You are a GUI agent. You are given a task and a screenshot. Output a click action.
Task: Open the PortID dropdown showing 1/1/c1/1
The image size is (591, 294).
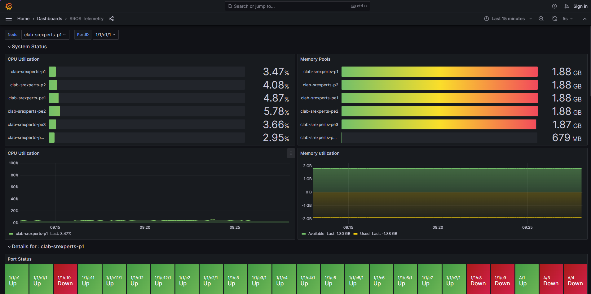pyautogui.click(x=105, y=34)
